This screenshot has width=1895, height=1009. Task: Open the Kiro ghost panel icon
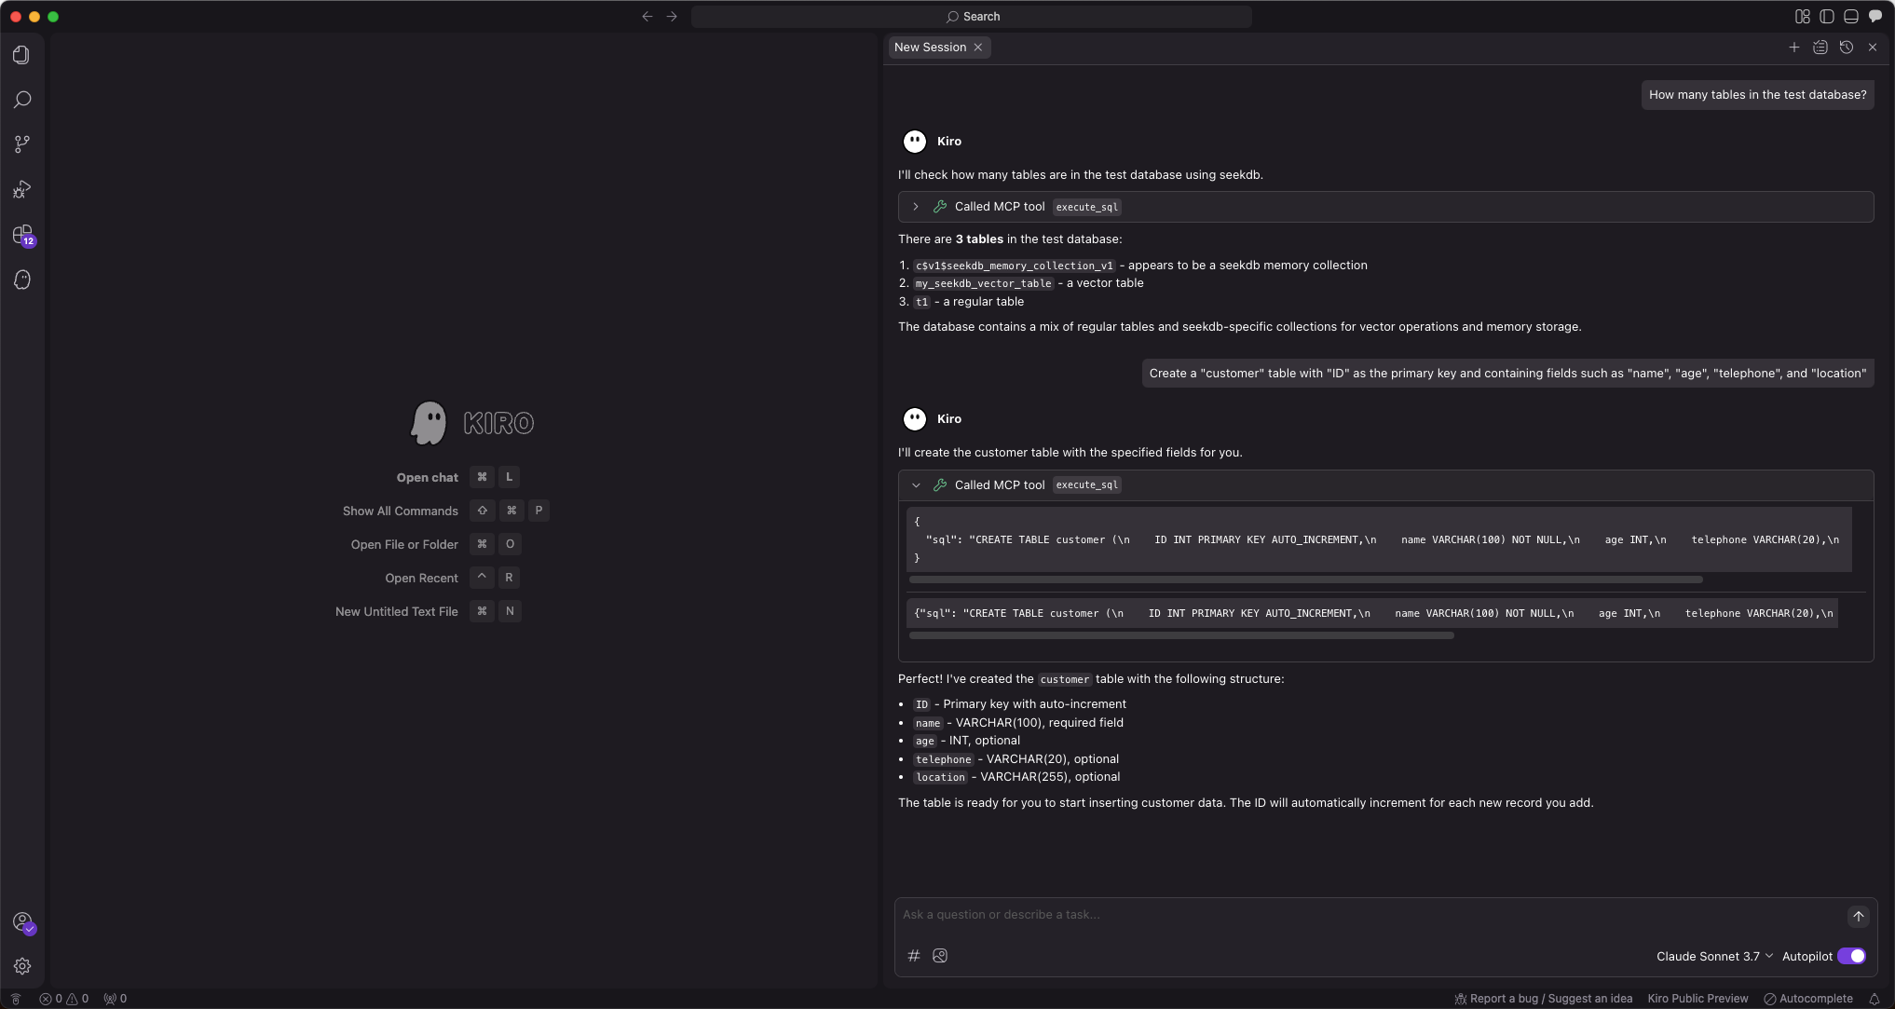click(21, 280)
